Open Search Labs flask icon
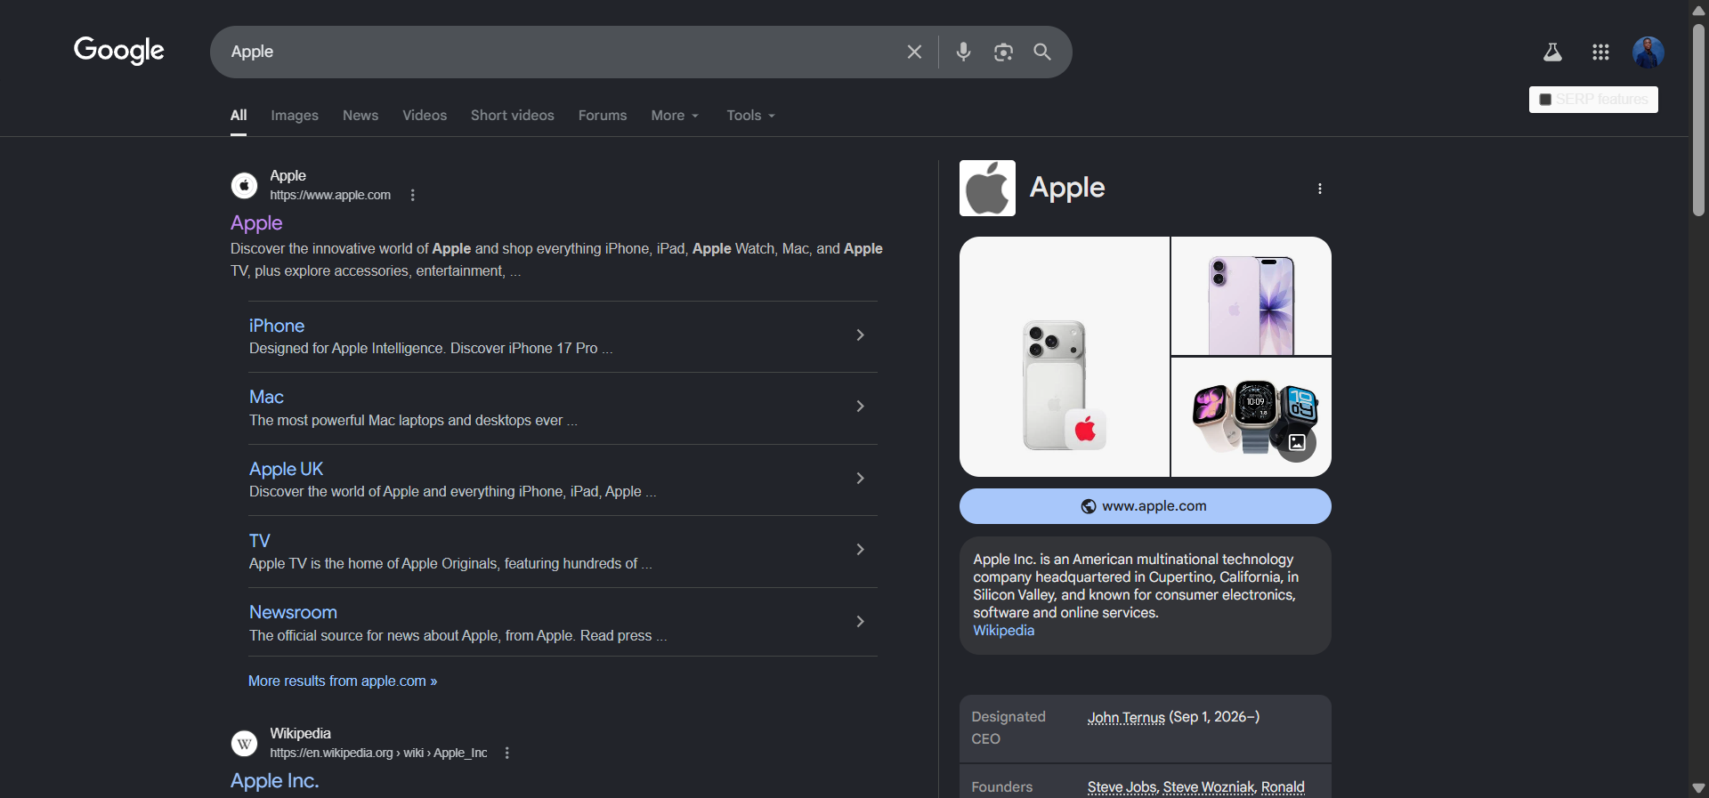This screenshot has width=1709, height=798. [x=1552, y=52]
